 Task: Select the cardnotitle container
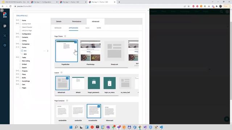(78, 111)
